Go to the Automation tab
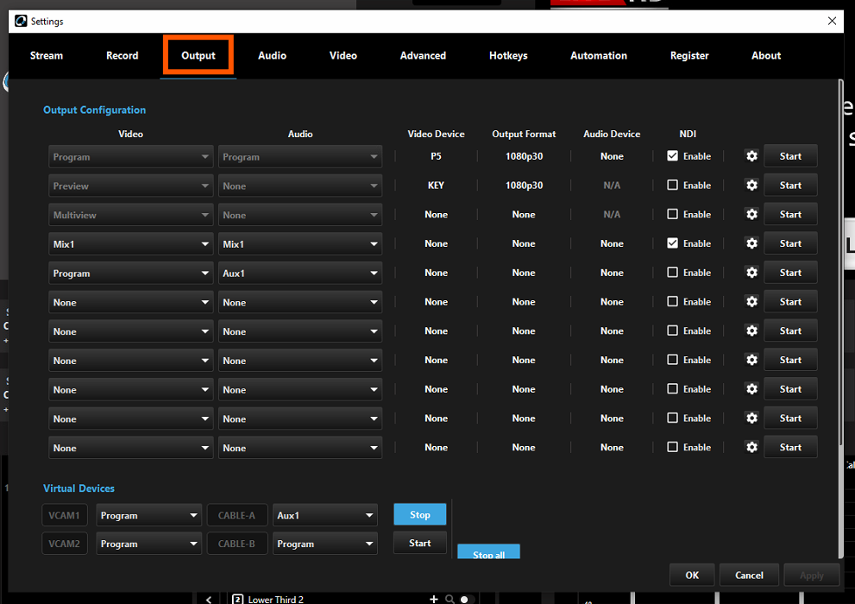The width and height of the screenshot is (855, 604). (599, 56)
